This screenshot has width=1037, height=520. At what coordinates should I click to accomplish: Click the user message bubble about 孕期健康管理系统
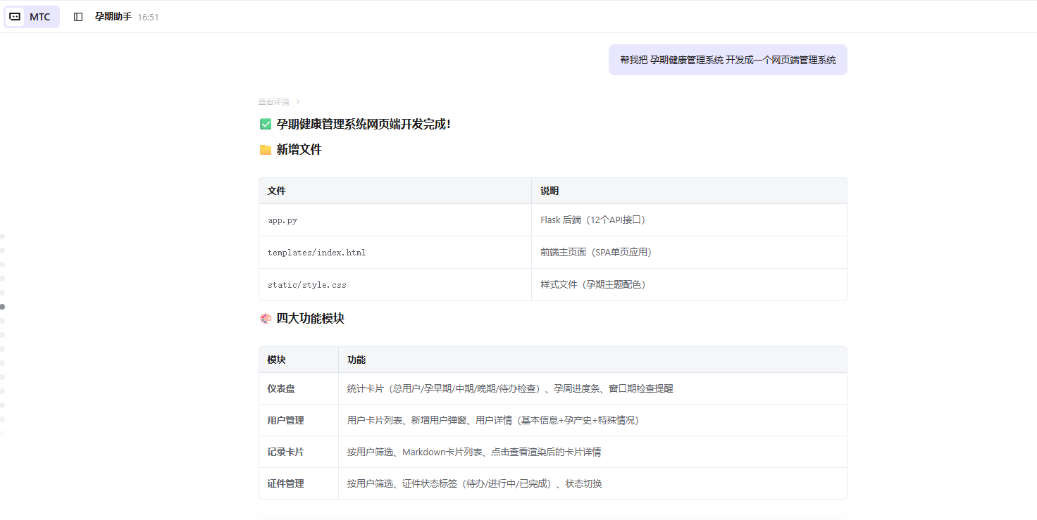[728, 60]
